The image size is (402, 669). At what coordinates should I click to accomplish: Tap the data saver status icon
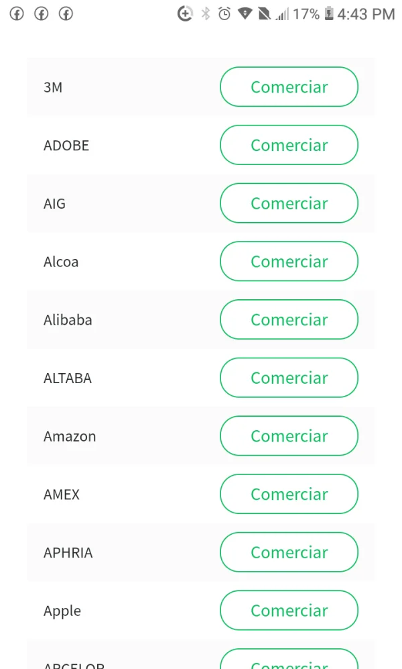(x=185, y=13)
